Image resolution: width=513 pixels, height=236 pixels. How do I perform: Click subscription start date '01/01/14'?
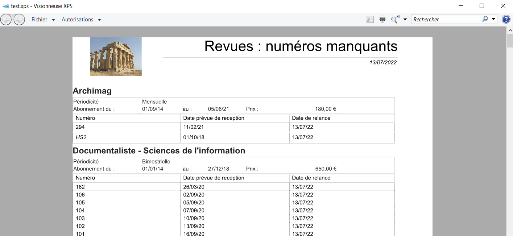point(153,169)
